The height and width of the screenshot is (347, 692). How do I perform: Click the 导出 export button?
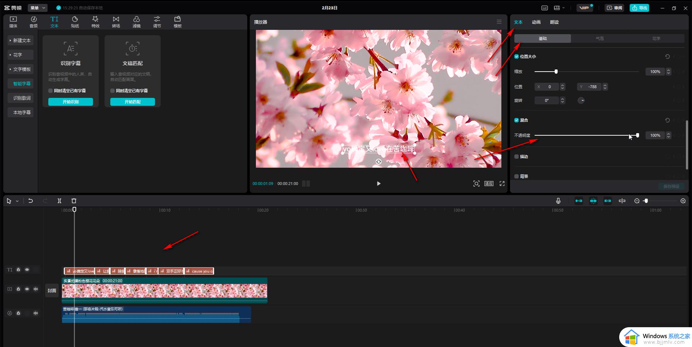[x=639, y=8]
